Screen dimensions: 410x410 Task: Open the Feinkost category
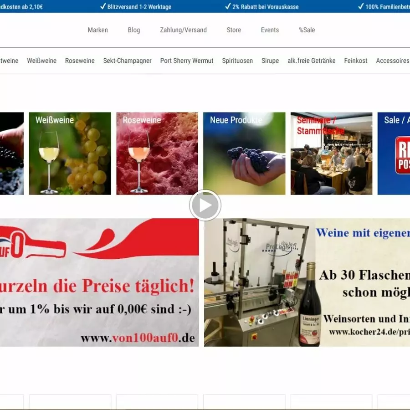pyautogui.click(x=355, y=61)
